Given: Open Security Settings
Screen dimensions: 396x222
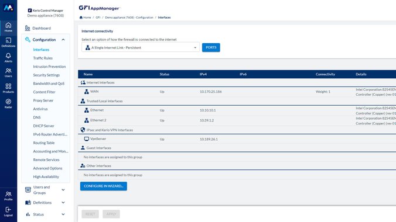Looking at the screenshot, I should coord(46,75).
